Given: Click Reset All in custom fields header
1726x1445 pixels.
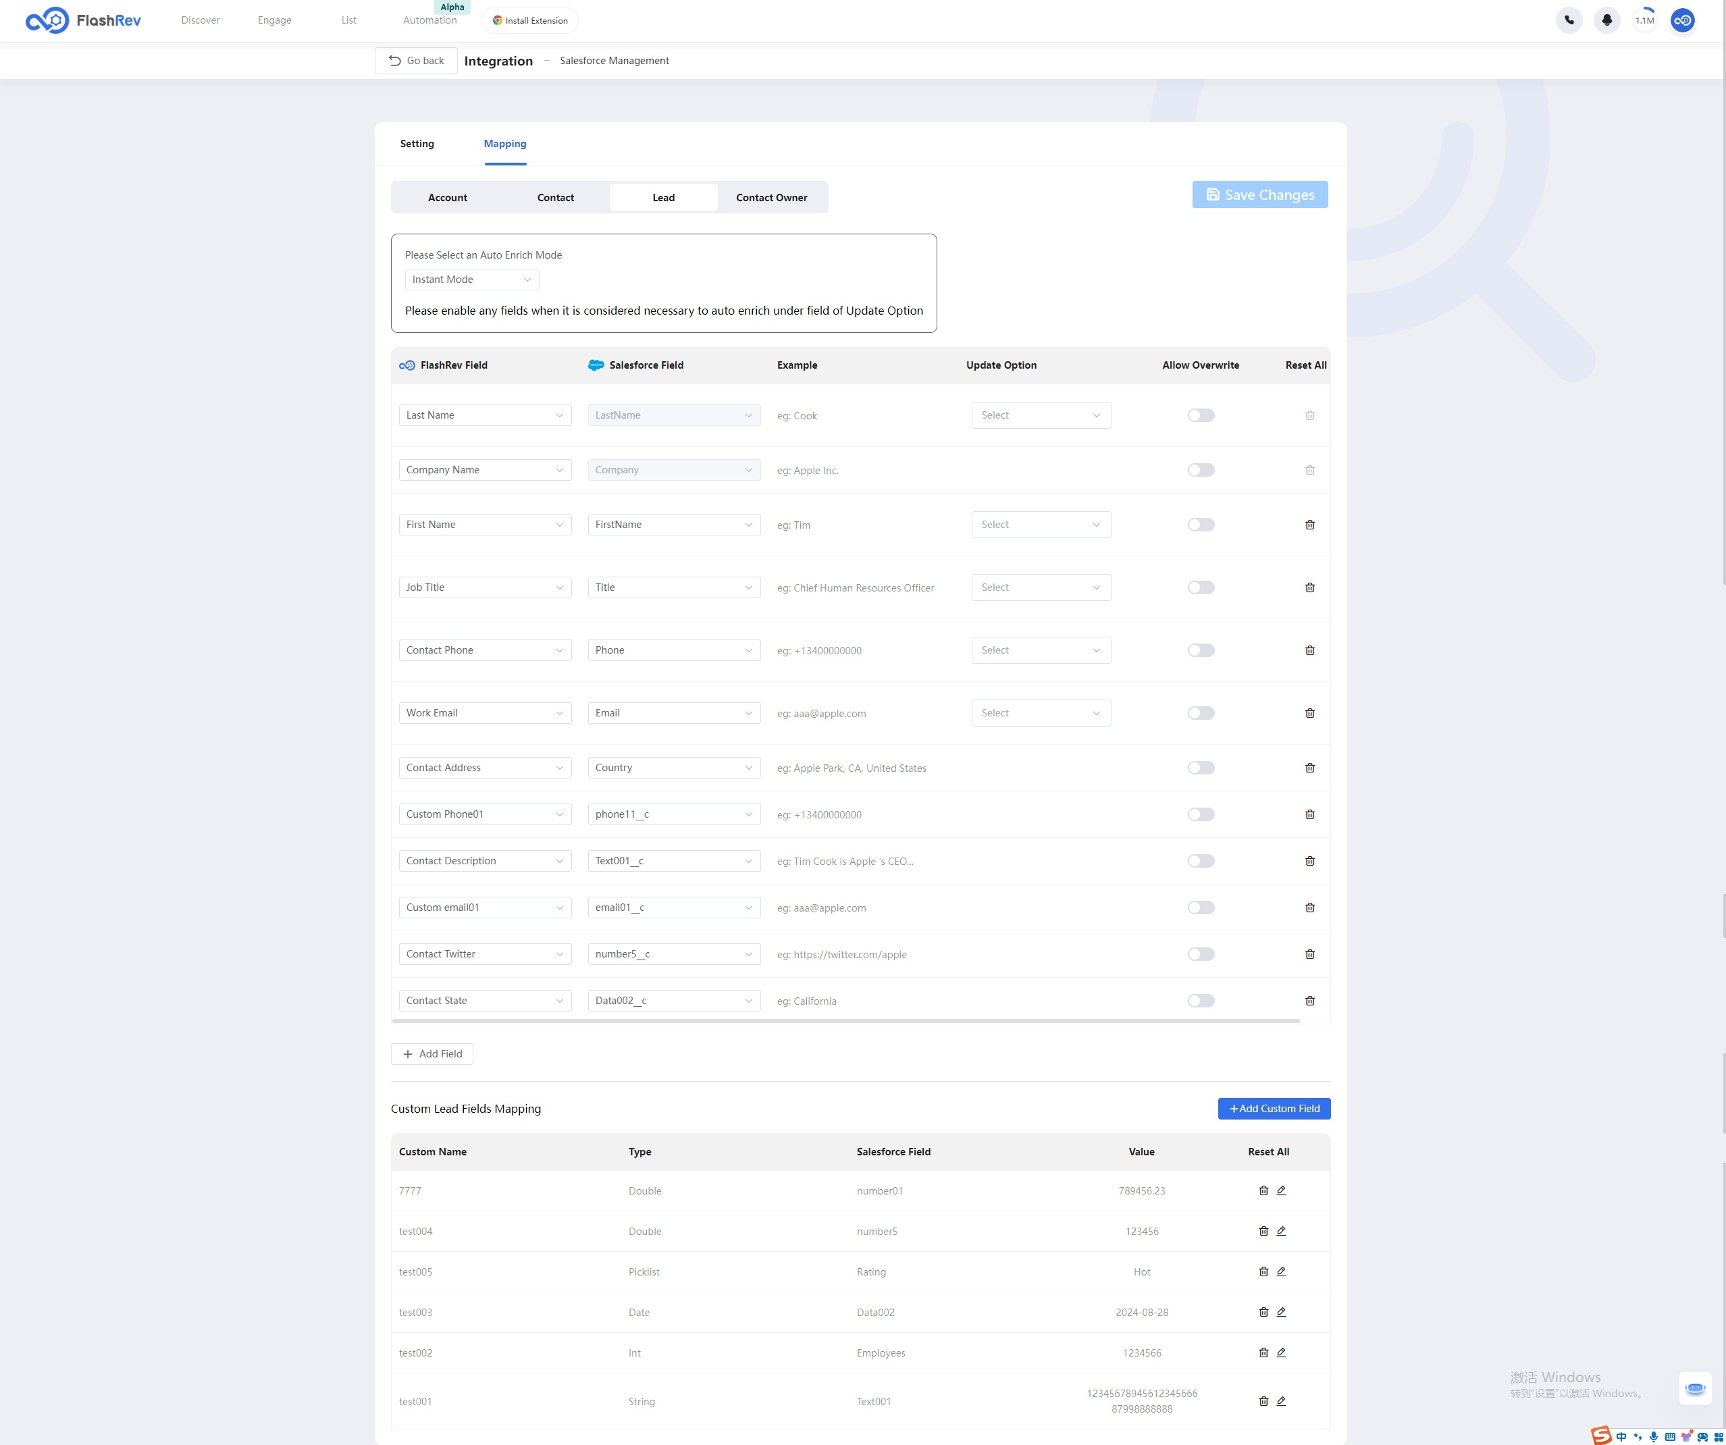Looking at the screenshot, I should click(x=1268, y=1153).
